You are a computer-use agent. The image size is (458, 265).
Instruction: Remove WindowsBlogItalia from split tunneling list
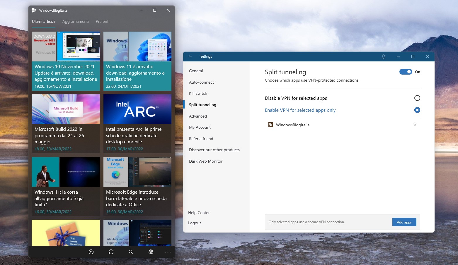tap(415, 125)
